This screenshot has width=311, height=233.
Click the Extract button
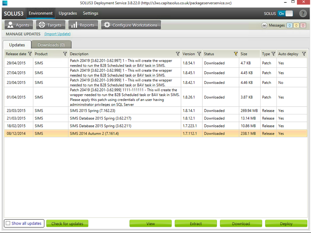tap(196, 223)
